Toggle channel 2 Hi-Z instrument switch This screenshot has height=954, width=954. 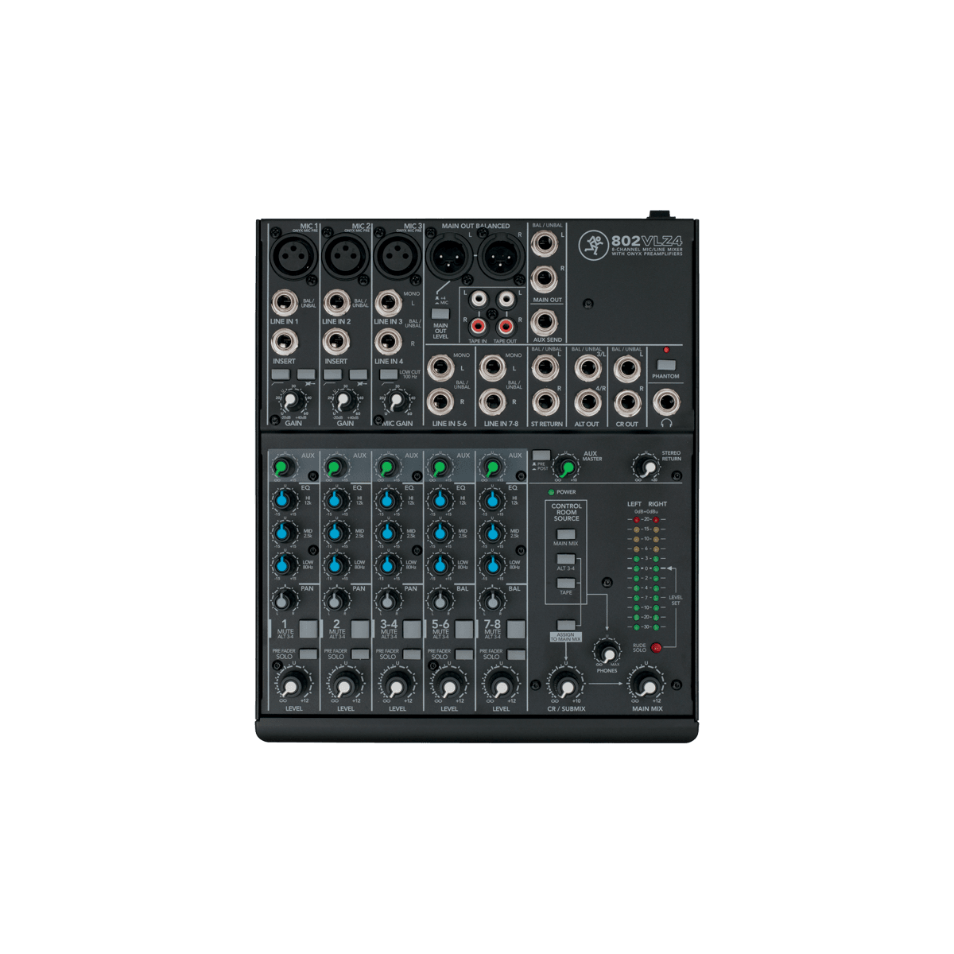pos(358,374)
